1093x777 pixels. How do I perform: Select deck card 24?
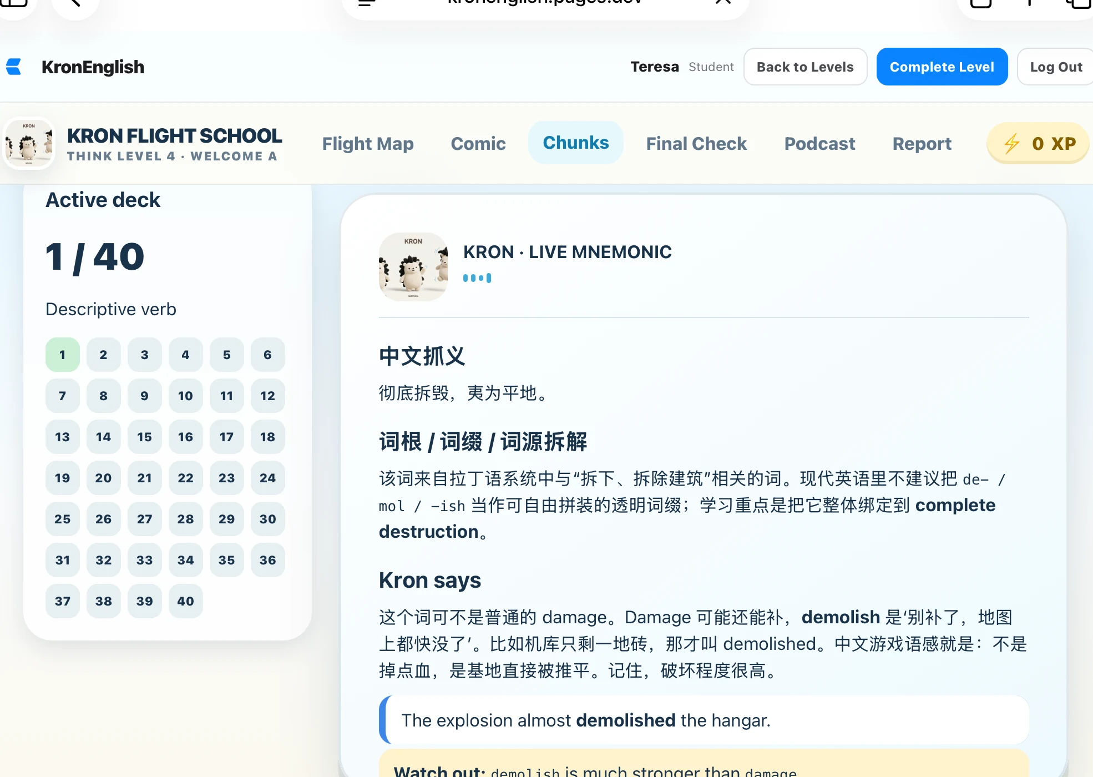268,478
